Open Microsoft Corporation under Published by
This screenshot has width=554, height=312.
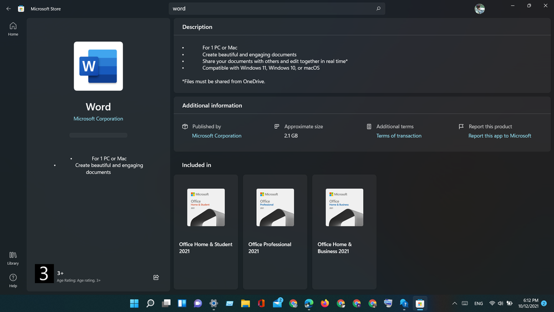pyautogui.click(x=217, y=135)
